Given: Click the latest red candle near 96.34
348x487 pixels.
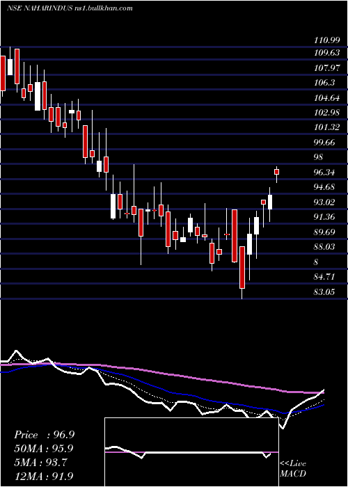Looking at the screenshot, I should tap(276, 172).
